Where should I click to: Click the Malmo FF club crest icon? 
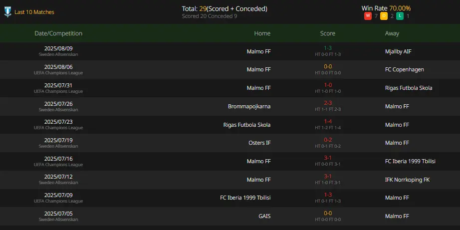pos(7,12)
